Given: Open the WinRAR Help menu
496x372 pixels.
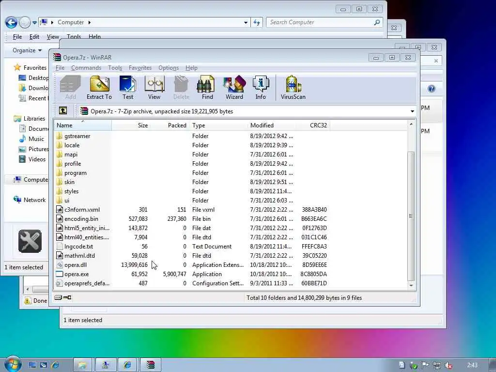Looking at the screenshot, I should click(191, 68).
